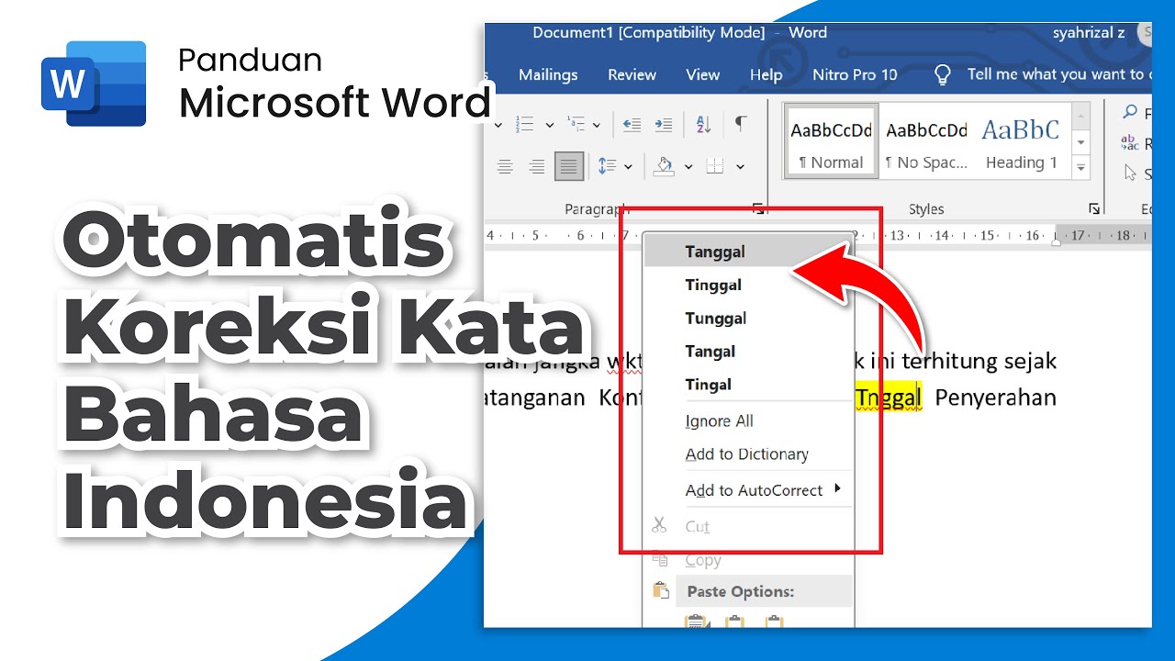Toggle Show/Hide paragraph marks
Viewport: 1175px width, 661px height.
coord(740,124)
